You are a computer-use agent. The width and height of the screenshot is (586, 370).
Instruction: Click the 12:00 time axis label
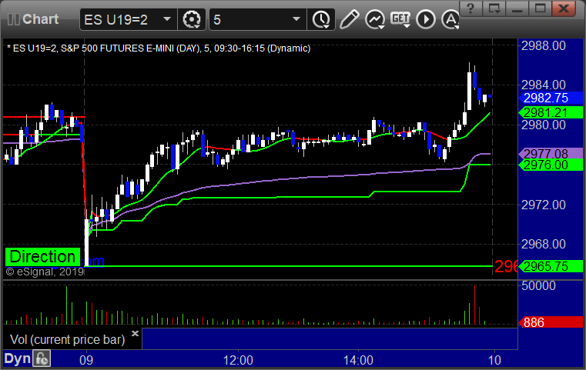(x=238, y=360)
